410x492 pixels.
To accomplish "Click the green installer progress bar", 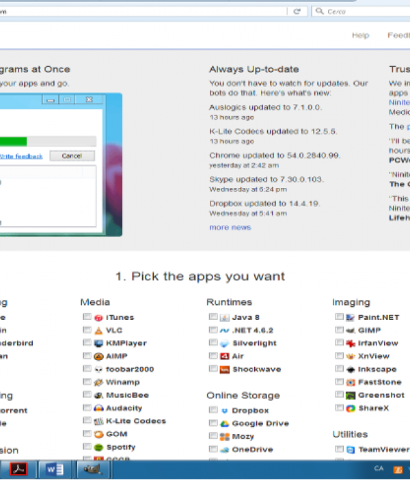I will (x=14, y=141).
